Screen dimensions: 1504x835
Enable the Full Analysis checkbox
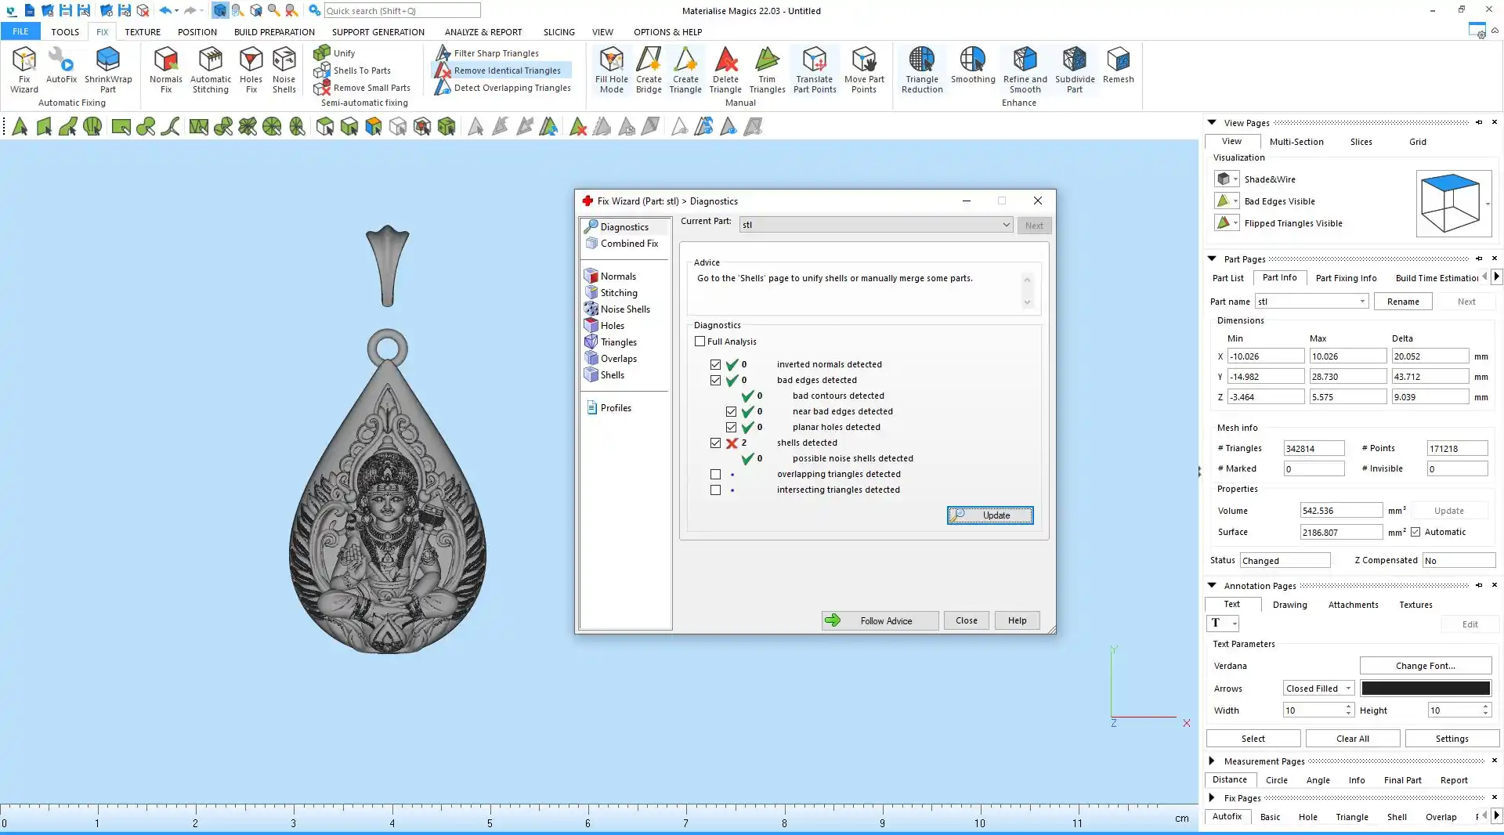[x=700, y=342]
